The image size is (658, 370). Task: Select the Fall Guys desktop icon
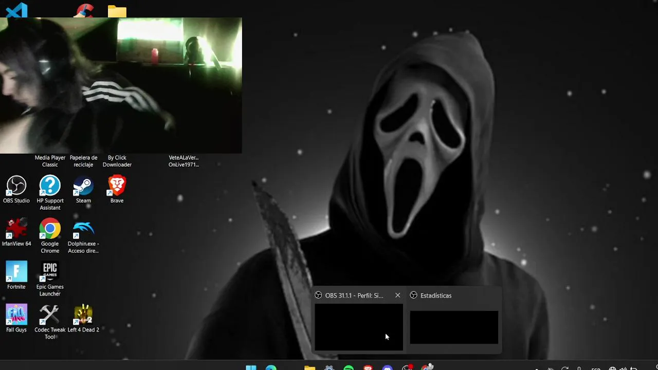coord(16,319)
